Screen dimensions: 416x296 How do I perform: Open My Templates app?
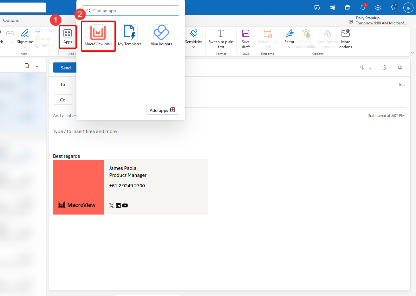coord(130,35)
